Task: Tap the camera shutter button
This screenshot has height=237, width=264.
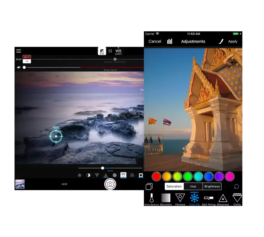Action: pyautogui.click(x=110, y=184)
